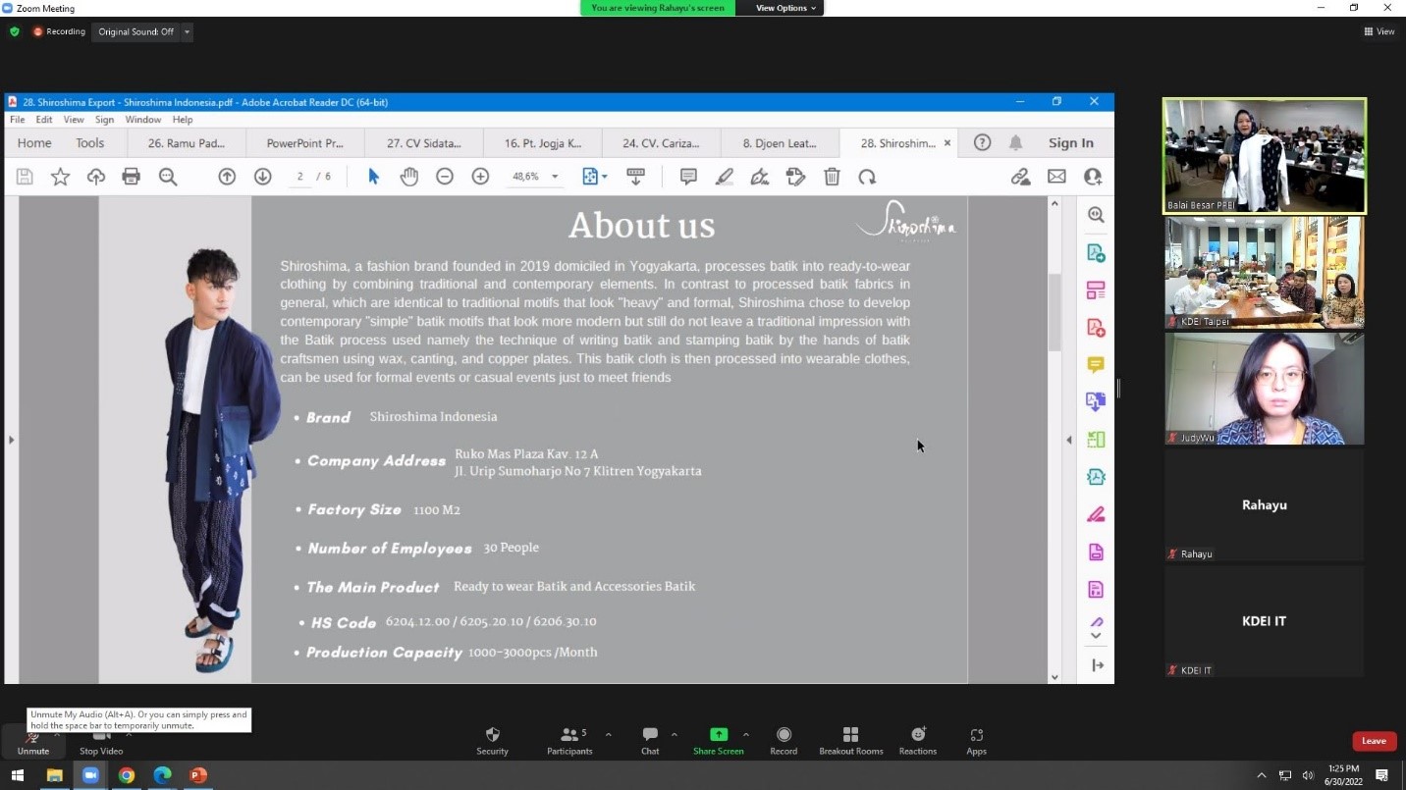Click the red Leave button
This screenshot has width=1406, height=790.
point(1374,741)
